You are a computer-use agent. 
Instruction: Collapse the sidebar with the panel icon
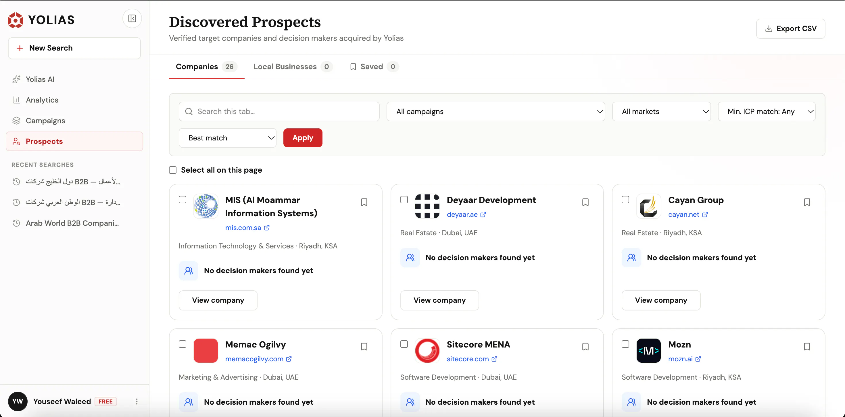tap(132, 18)
